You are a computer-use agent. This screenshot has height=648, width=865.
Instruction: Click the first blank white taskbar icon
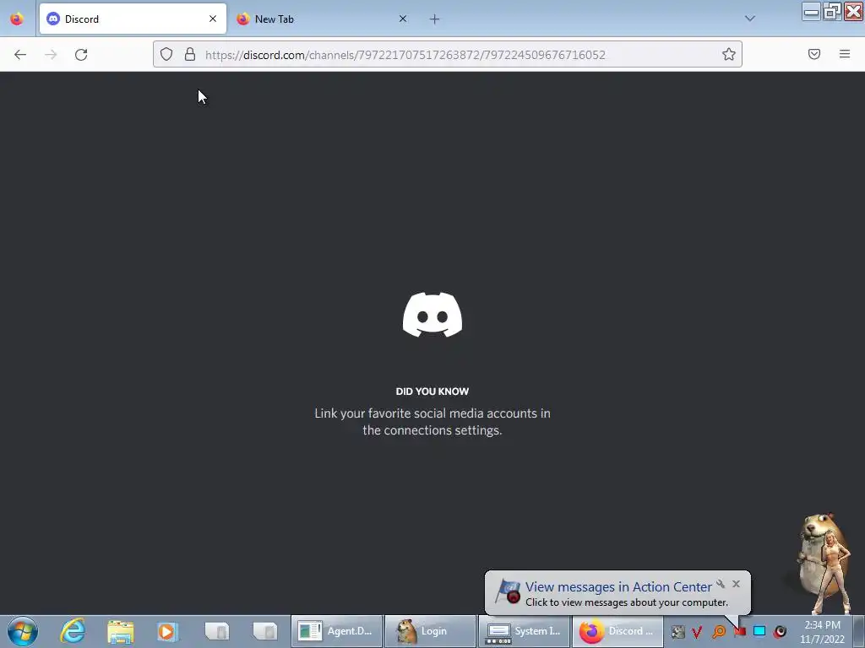pyautogui.click(x=216, y=631)
